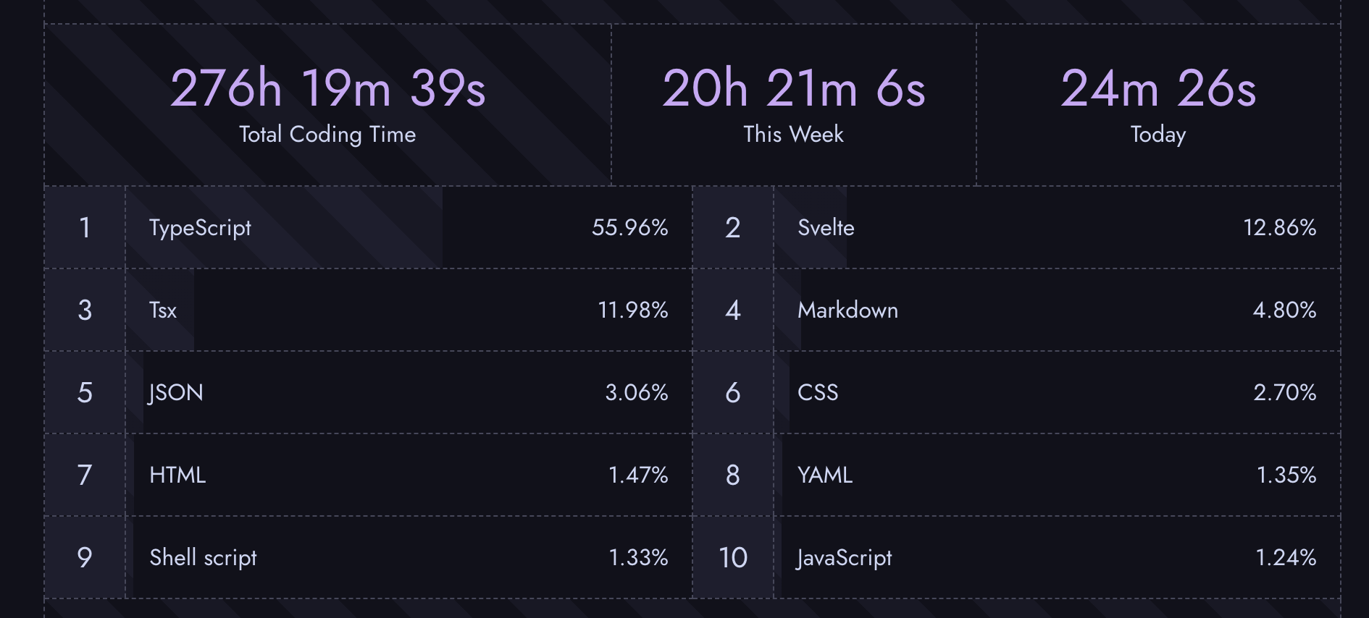
Task: Click the rank 1 number cell
Action: (85, 228)
